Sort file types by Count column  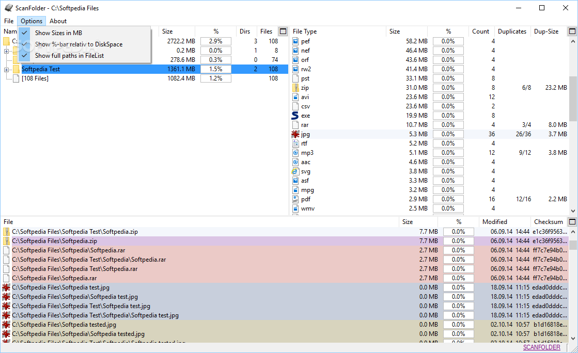click(x=481, y=31)
